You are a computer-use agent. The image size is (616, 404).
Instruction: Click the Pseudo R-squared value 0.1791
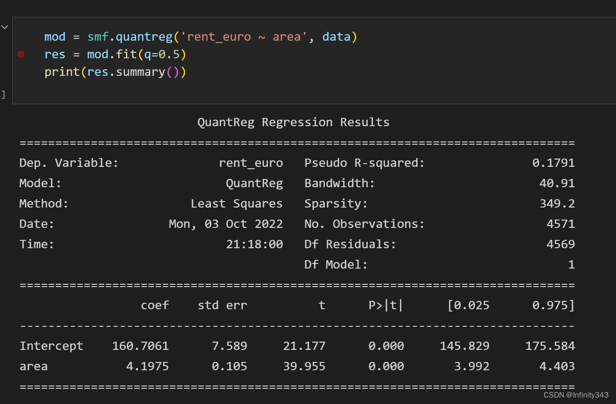tap(553, 163)
